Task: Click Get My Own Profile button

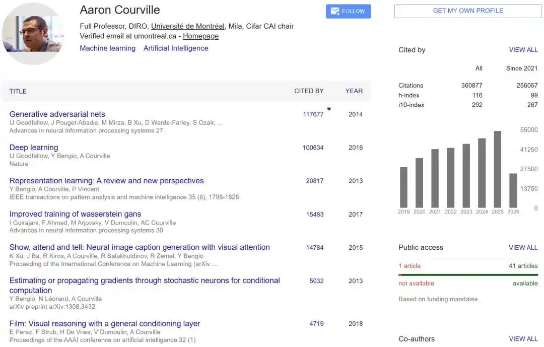Action: coord(467,11)
